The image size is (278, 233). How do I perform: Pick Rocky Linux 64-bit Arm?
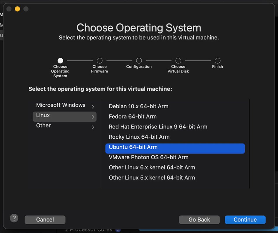click(x=139, y=137)
